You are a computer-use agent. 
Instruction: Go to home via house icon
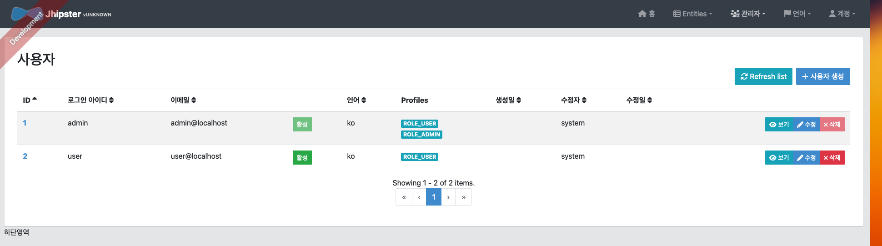(642, 14)
